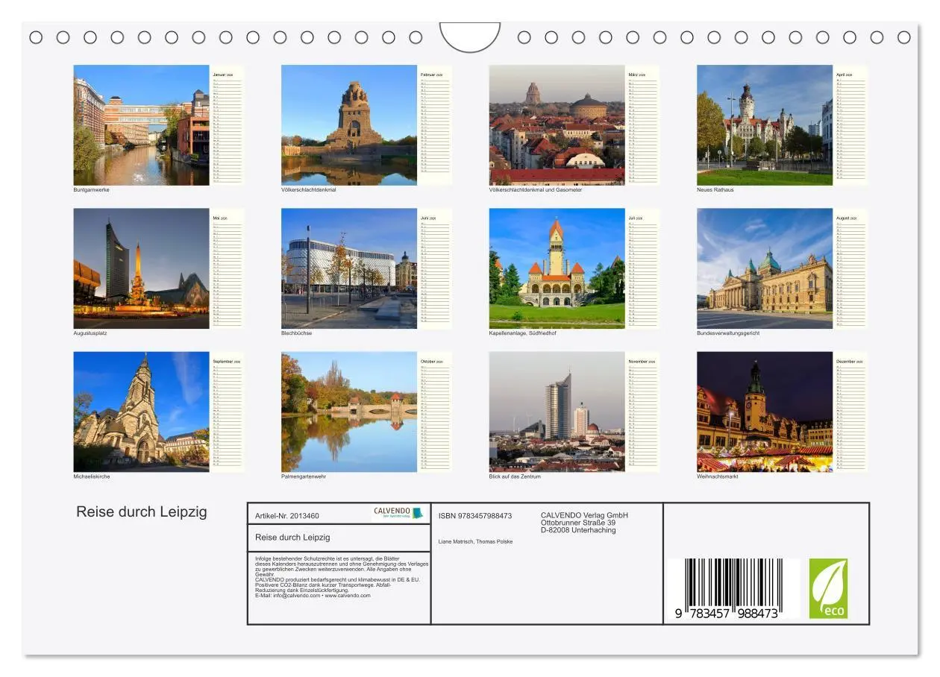Screen dimensions: 940x677
Task: Open the Blechbüchse June photo
Action: click(349, 268)
